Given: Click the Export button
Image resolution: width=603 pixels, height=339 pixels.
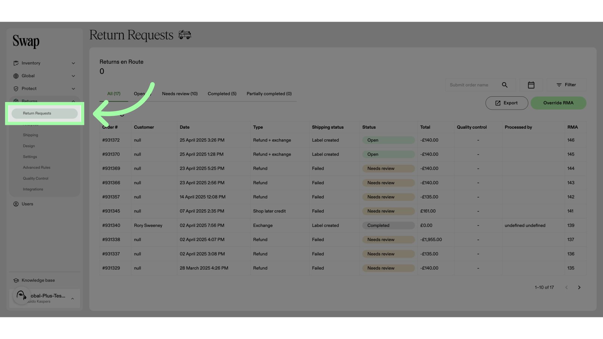Looking at the screenshot, I should [507, 103].
